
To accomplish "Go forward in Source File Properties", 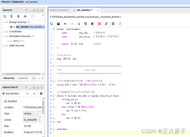I will (x=34, y=93).
